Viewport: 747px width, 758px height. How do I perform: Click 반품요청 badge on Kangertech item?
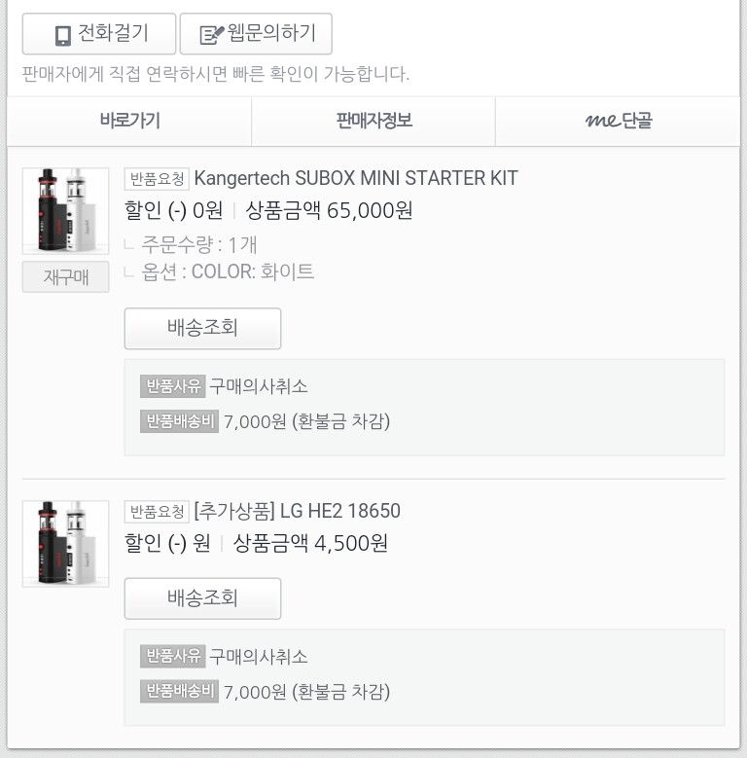[157, 179]
